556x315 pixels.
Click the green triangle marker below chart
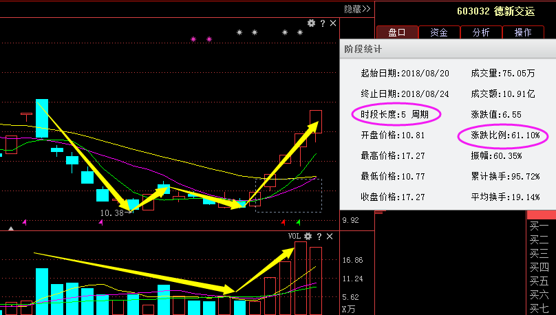(x=298, y=222)
